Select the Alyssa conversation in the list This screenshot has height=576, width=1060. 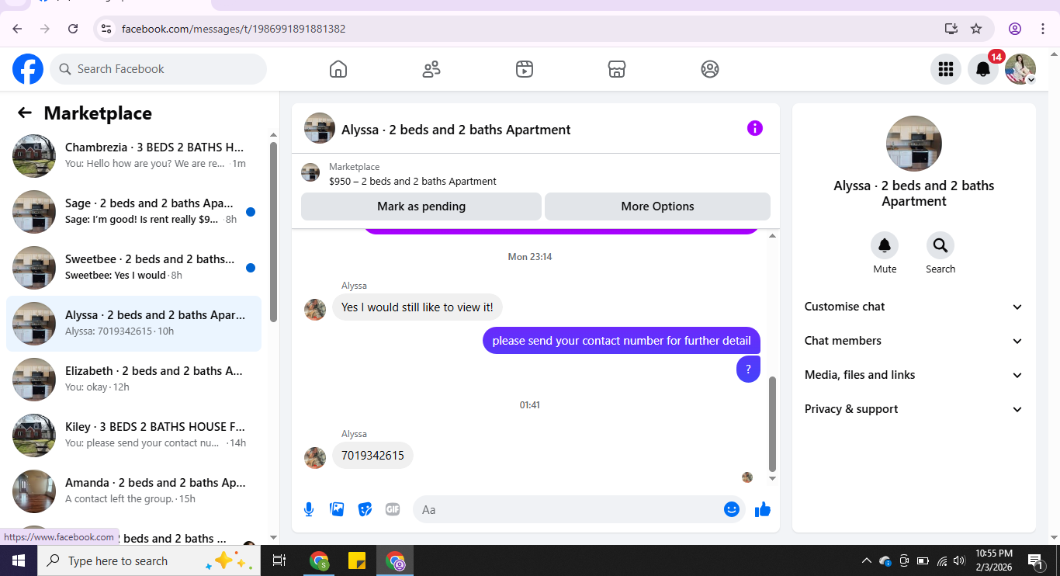click(x=133, y=324)
